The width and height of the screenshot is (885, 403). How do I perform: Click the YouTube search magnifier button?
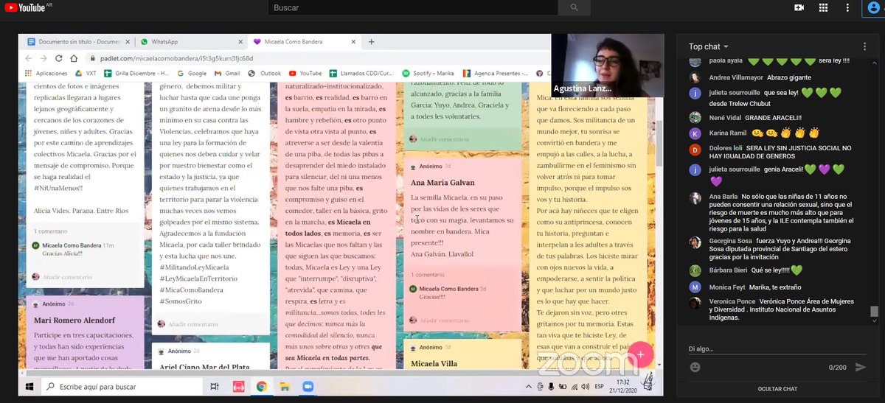point(575,7)
